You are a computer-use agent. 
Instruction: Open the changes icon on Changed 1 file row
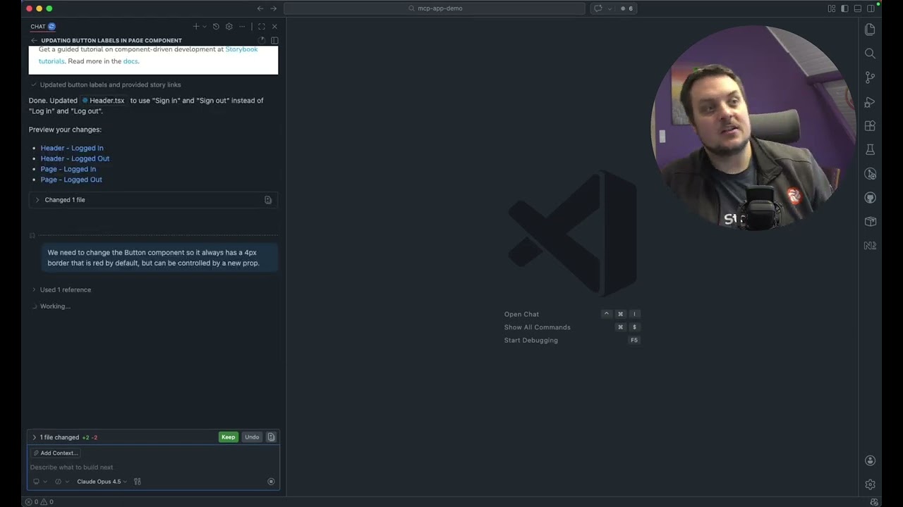[268, 200]
